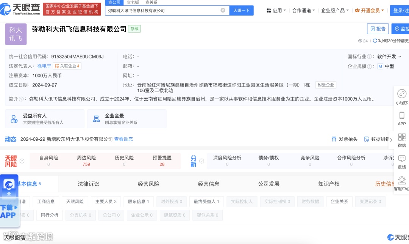The width and height of the screenshot is (409, 244).
Task: Click the 存续 status tag
Action: pyautogui.click(x=134, y=29)
